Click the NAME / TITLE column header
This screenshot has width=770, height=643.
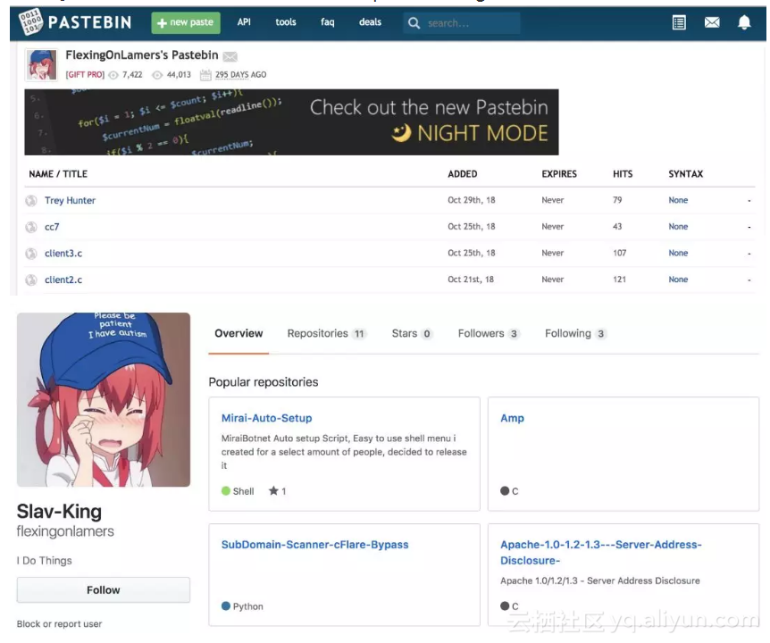click(58, 174)
